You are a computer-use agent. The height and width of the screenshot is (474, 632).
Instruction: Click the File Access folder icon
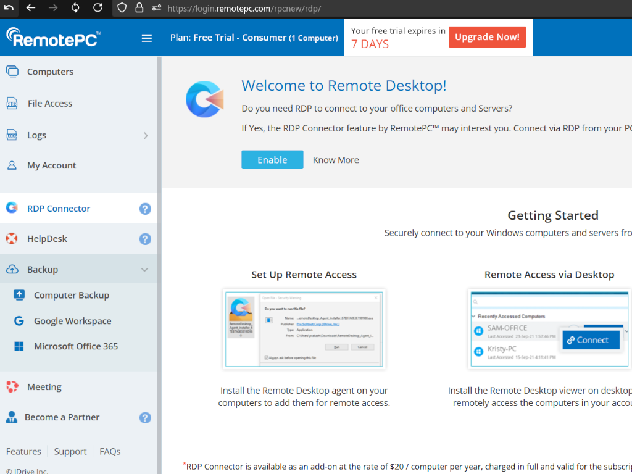pos(12,104)
